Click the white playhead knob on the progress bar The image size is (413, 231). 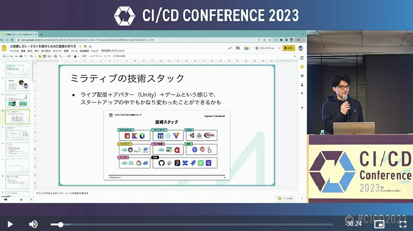click(x=61, y=224)
